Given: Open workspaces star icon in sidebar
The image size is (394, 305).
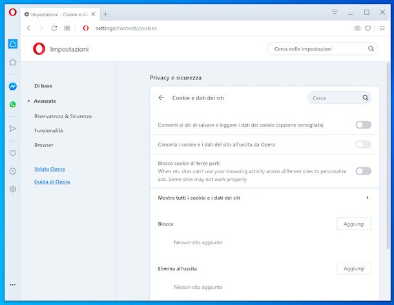Looking at the screenshot, I should pyautogui.click(x=13, y=62).
